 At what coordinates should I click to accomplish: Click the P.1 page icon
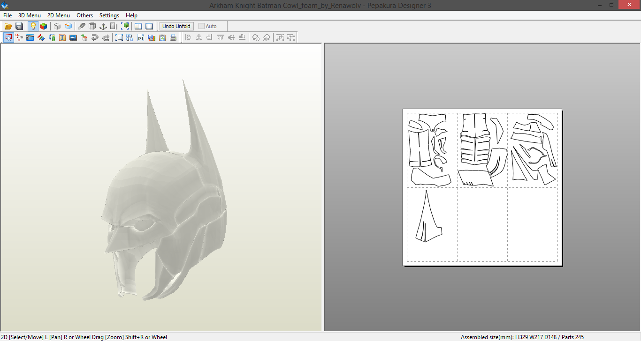pyautogui.click(x=141, y=37)
